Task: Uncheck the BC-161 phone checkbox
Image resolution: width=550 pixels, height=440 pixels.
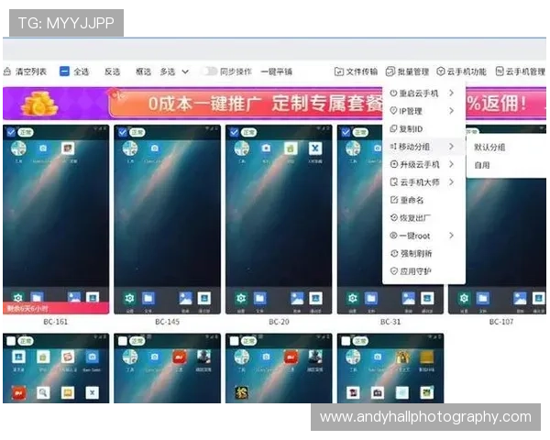Action: (11, 132)
